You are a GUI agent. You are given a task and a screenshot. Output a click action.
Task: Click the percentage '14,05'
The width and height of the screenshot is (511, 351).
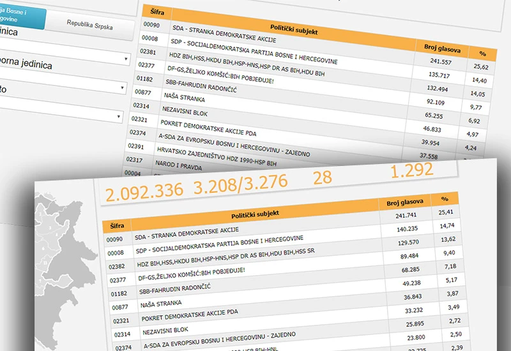pos(477,94)
